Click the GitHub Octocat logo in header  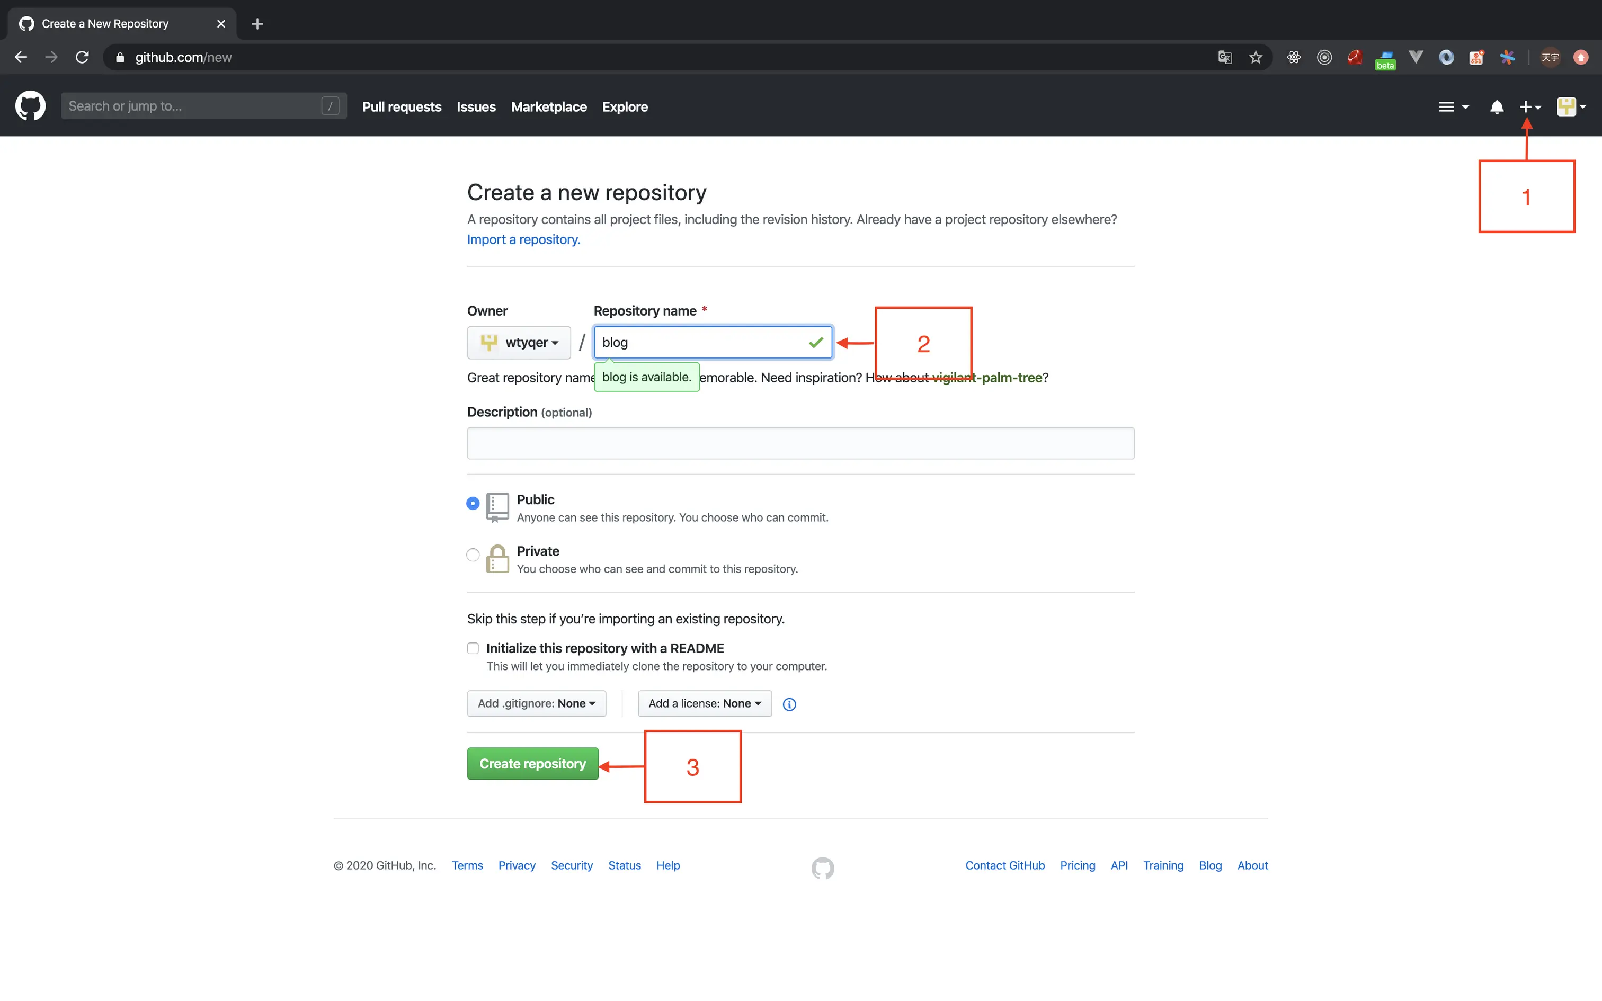30,106
